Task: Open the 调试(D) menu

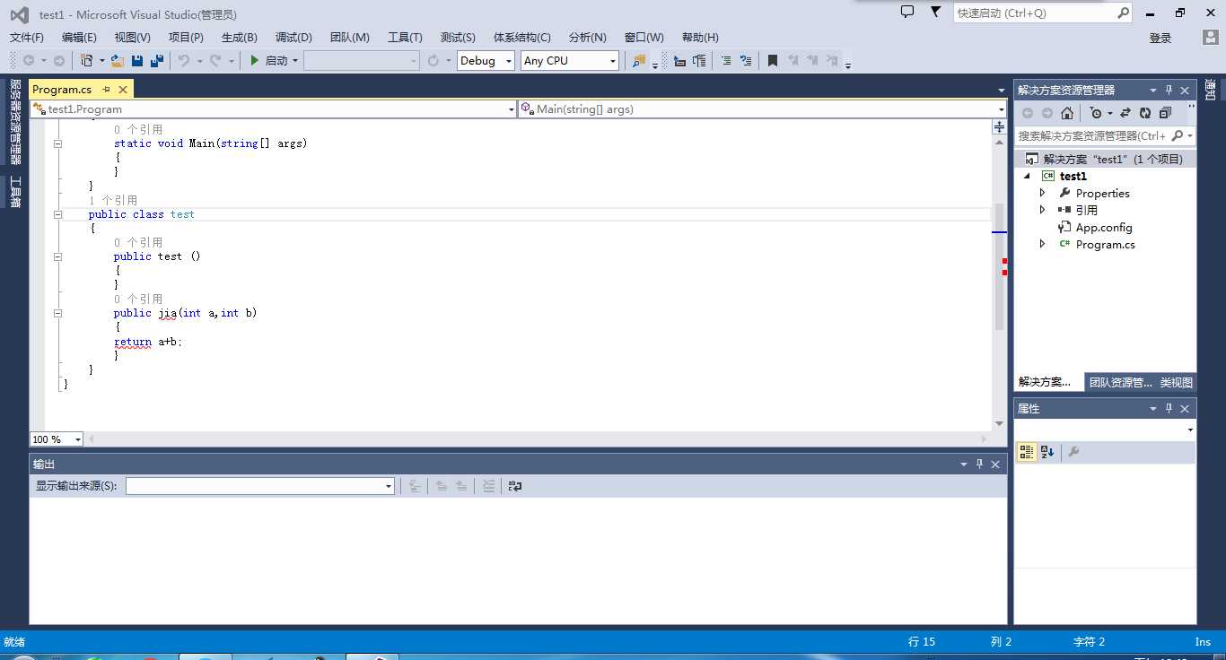Action: point(293,37)
